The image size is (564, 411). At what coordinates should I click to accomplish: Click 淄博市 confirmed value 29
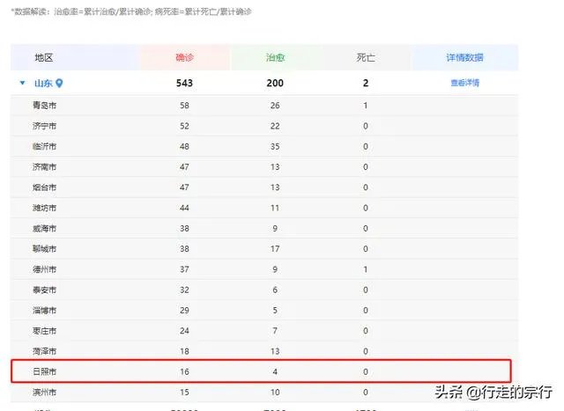pyautogui.click(x=184, y=311)
